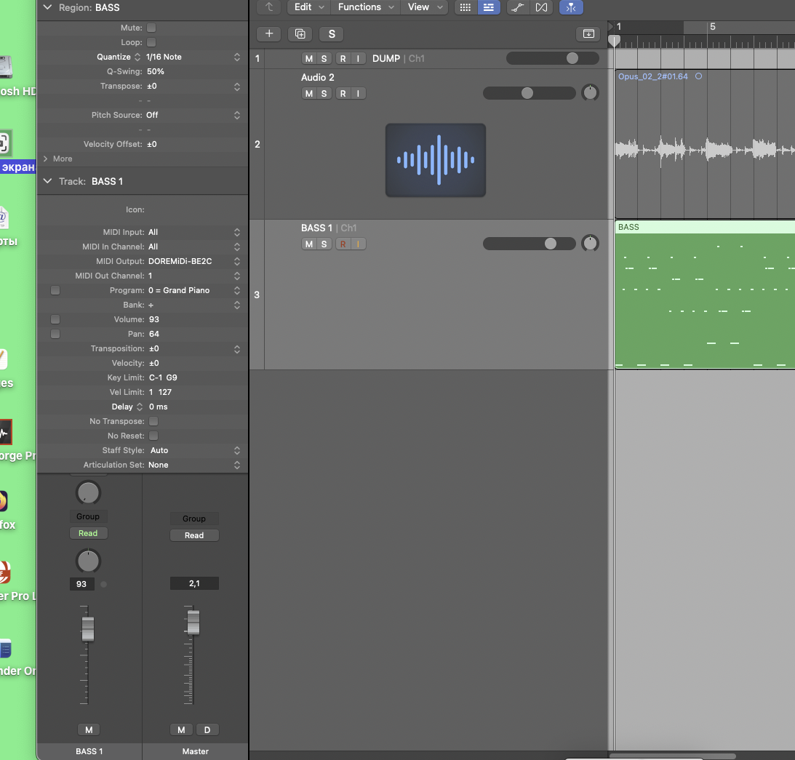Mute the Audio 2 track
Viewport: 795px width, 760px height.
pos(309,93)
